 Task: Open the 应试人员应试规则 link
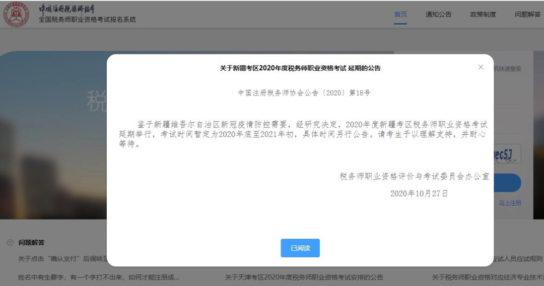pyautogui.click(x=518, y=259)
